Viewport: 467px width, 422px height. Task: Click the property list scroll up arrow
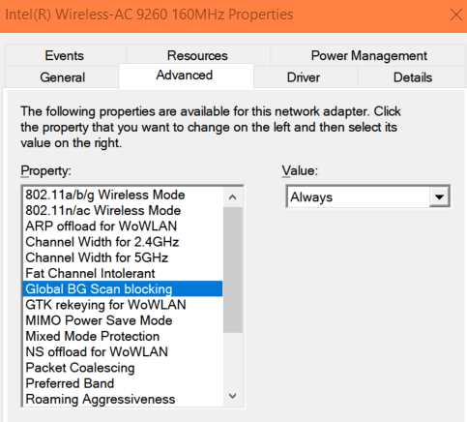click(x=233, y=197)
